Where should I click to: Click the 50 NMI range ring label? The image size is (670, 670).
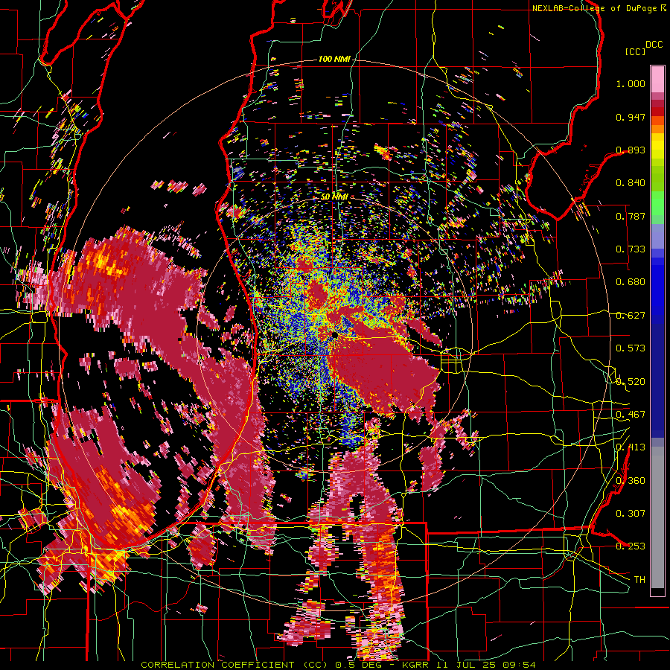pyautogui.click(x=334, y=197)
